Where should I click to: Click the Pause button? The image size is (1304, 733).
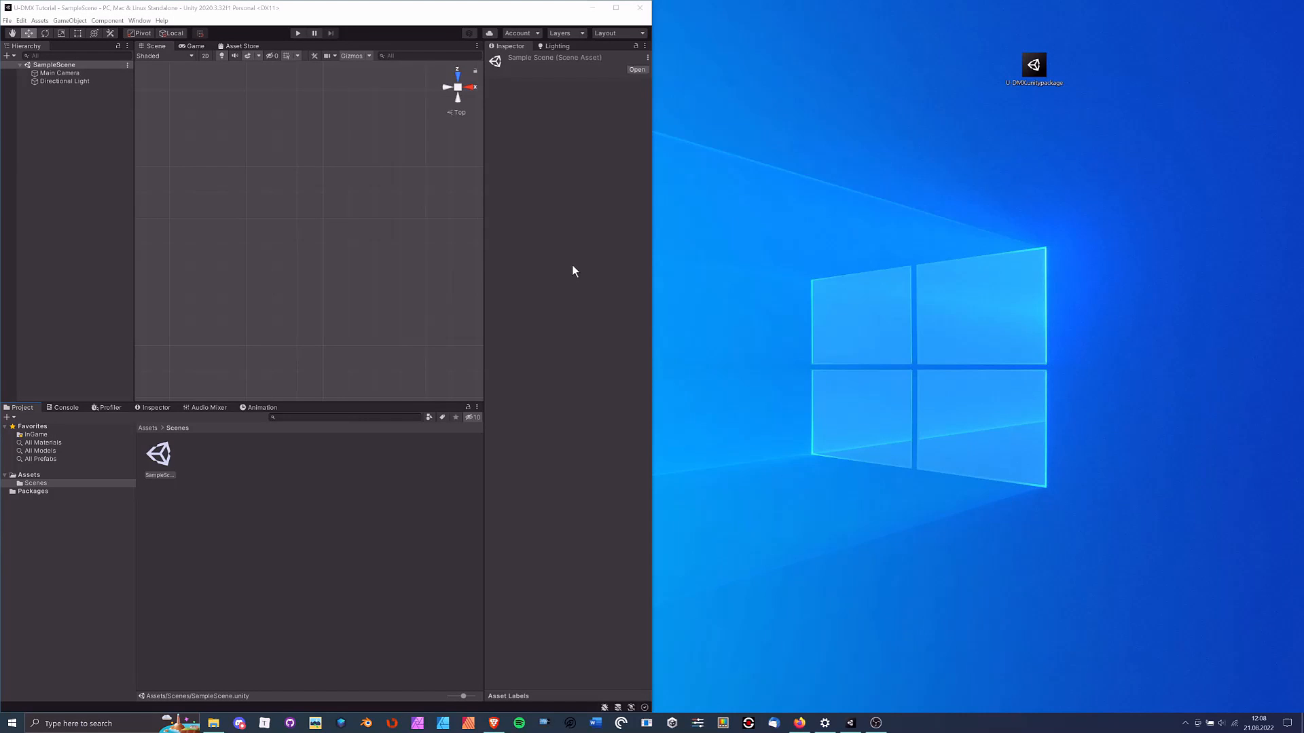click(x=314, y=33)
